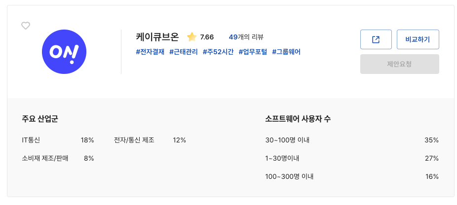Click the 7.66 rating score

tap(207, 37)
